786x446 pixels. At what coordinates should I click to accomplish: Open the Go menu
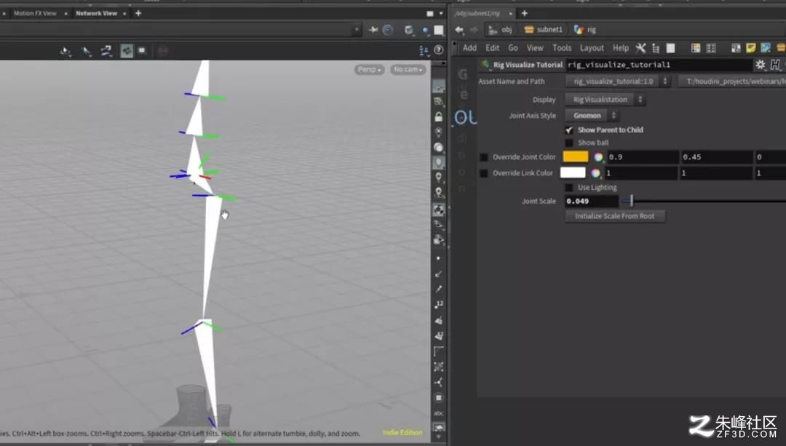coord(513,48)
